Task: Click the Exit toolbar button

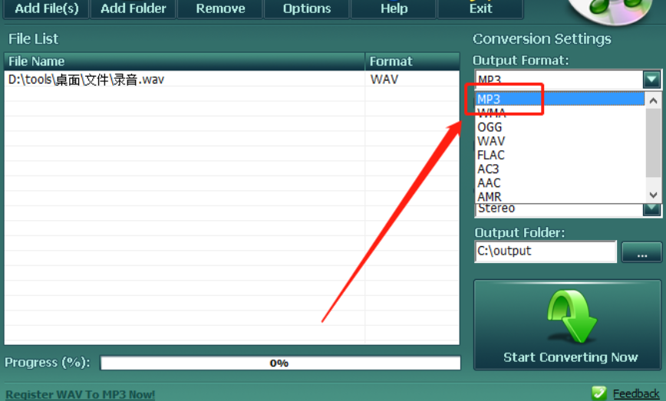Action: click(480, 9)
